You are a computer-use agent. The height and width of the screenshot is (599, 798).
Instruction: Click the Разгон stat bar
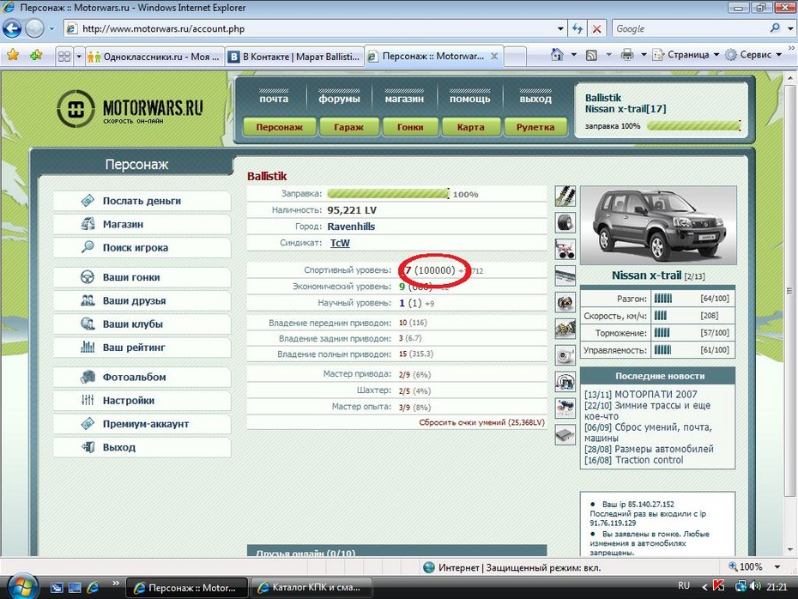[x=663, y=299]
